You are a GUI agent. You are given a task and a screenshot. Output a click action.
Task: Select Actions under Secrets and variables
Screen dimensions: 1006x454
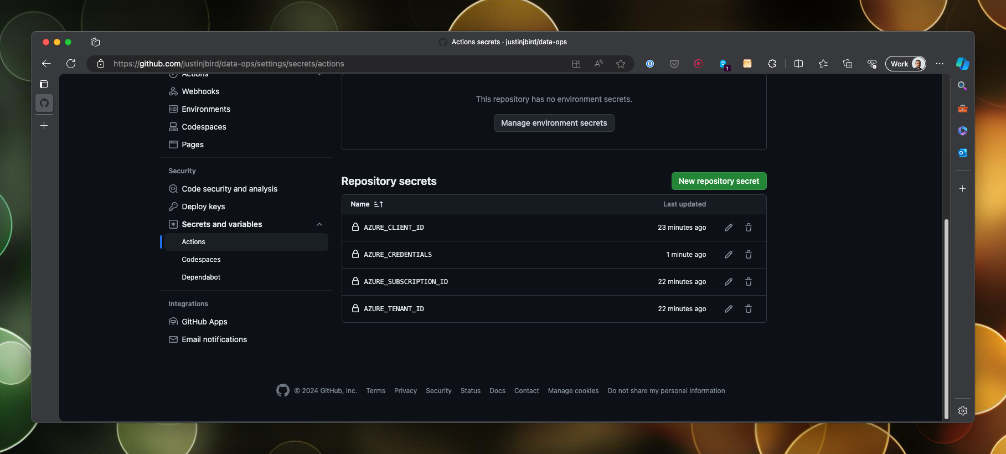(246, 242)
